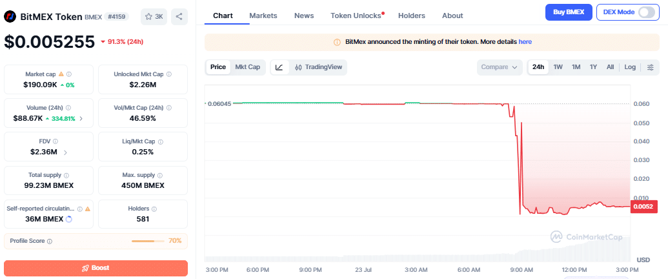Open the News tab
This screenshot has height=279, width=668.
(x=304, y=15)
